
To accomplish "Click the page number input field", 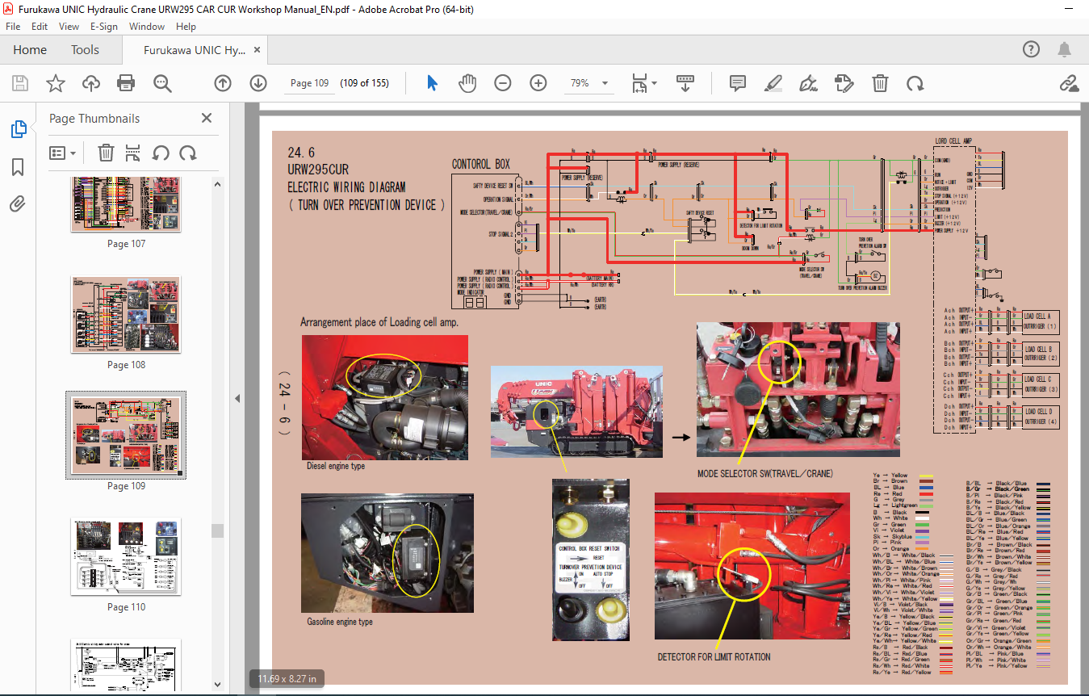I will [310, 83].
